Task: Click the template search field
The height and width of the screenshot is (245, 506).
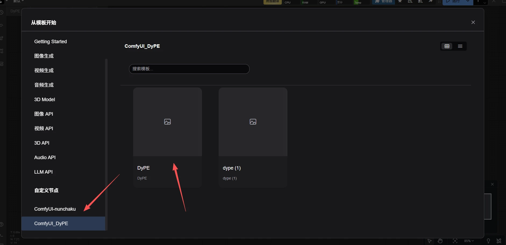Action: [189, 69]
